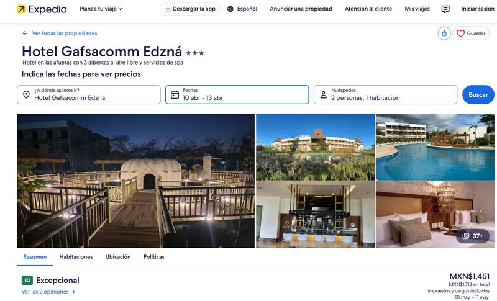
Task: Click the heart Guardar icon
Action: pyautogui.click(x=460, y=34)
